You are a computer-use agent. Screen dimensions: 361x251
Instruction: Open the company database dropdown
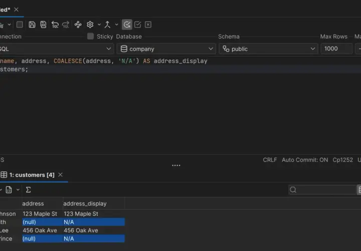tap(166, 49)
